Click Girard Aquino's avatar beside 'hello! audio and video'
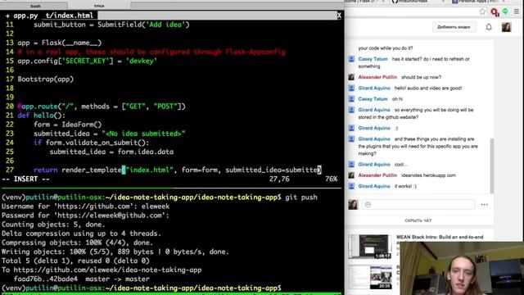The width and height of the screenshot is (524, 295). (x=351, y=88)
